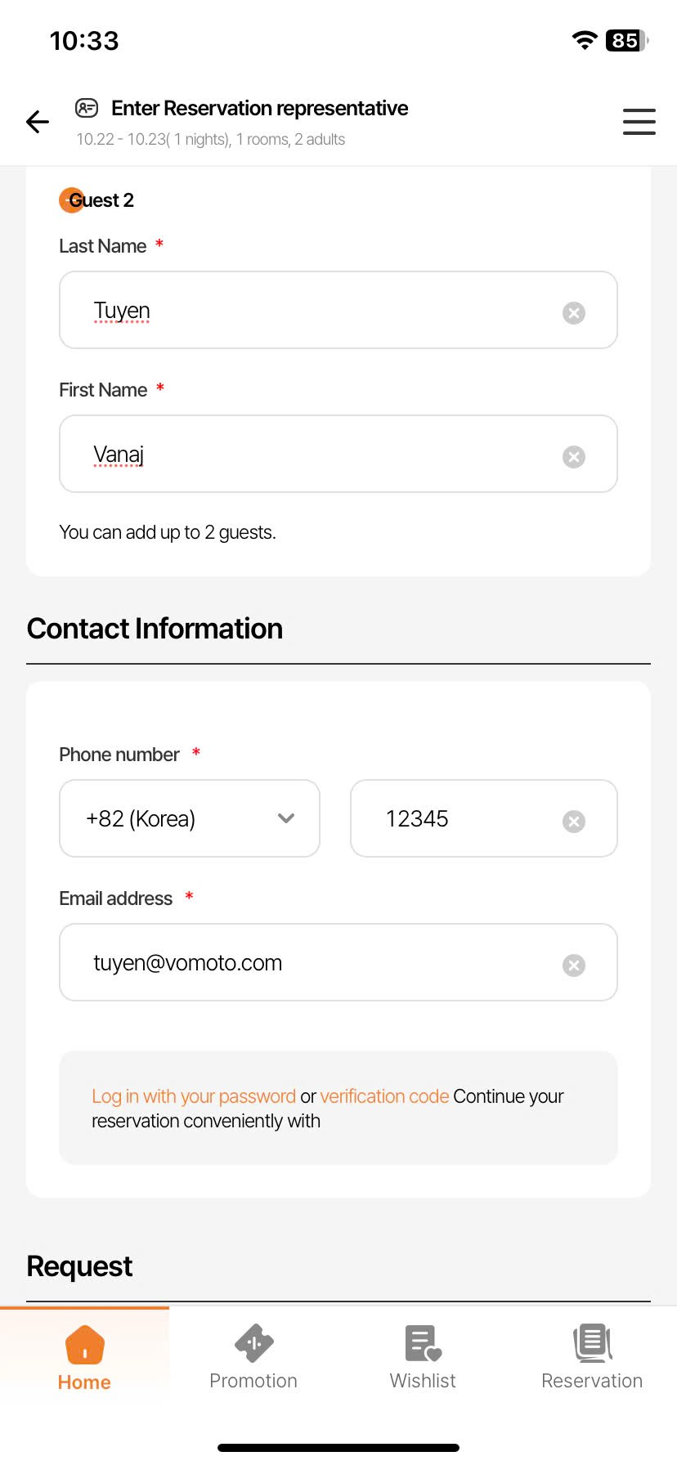Clear the email address field
This screenshot has height=1465, width=677.
[x=574, y=965]
